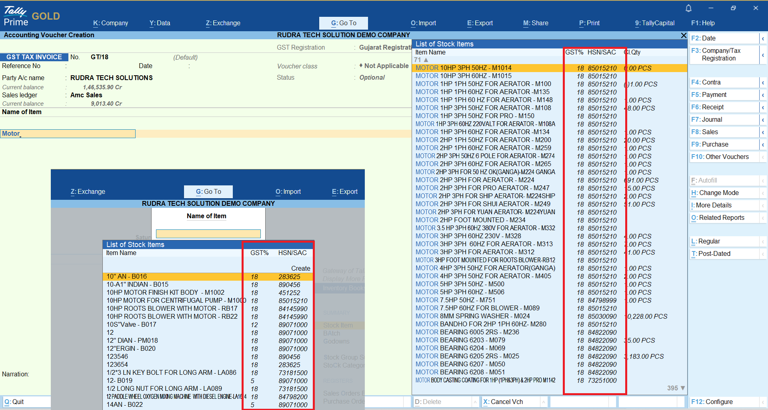
Task: Open the M: Share menu
Action: tap(536, 23)
